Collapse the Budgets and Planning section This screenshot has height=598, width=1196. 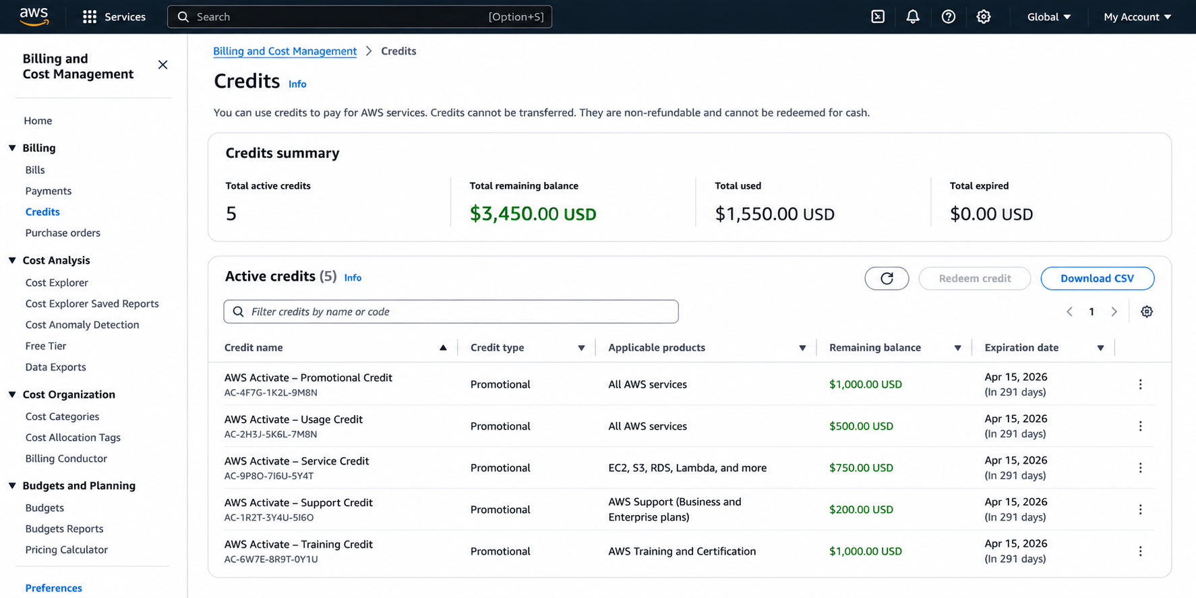[12, 485]
